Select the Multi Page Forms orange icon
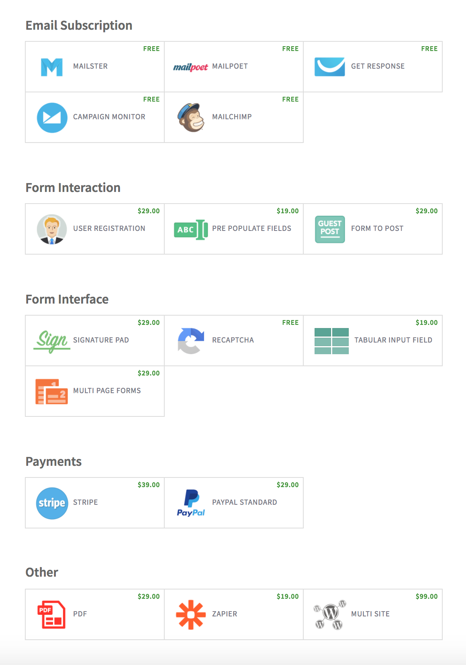 click(x=52, y=392)
